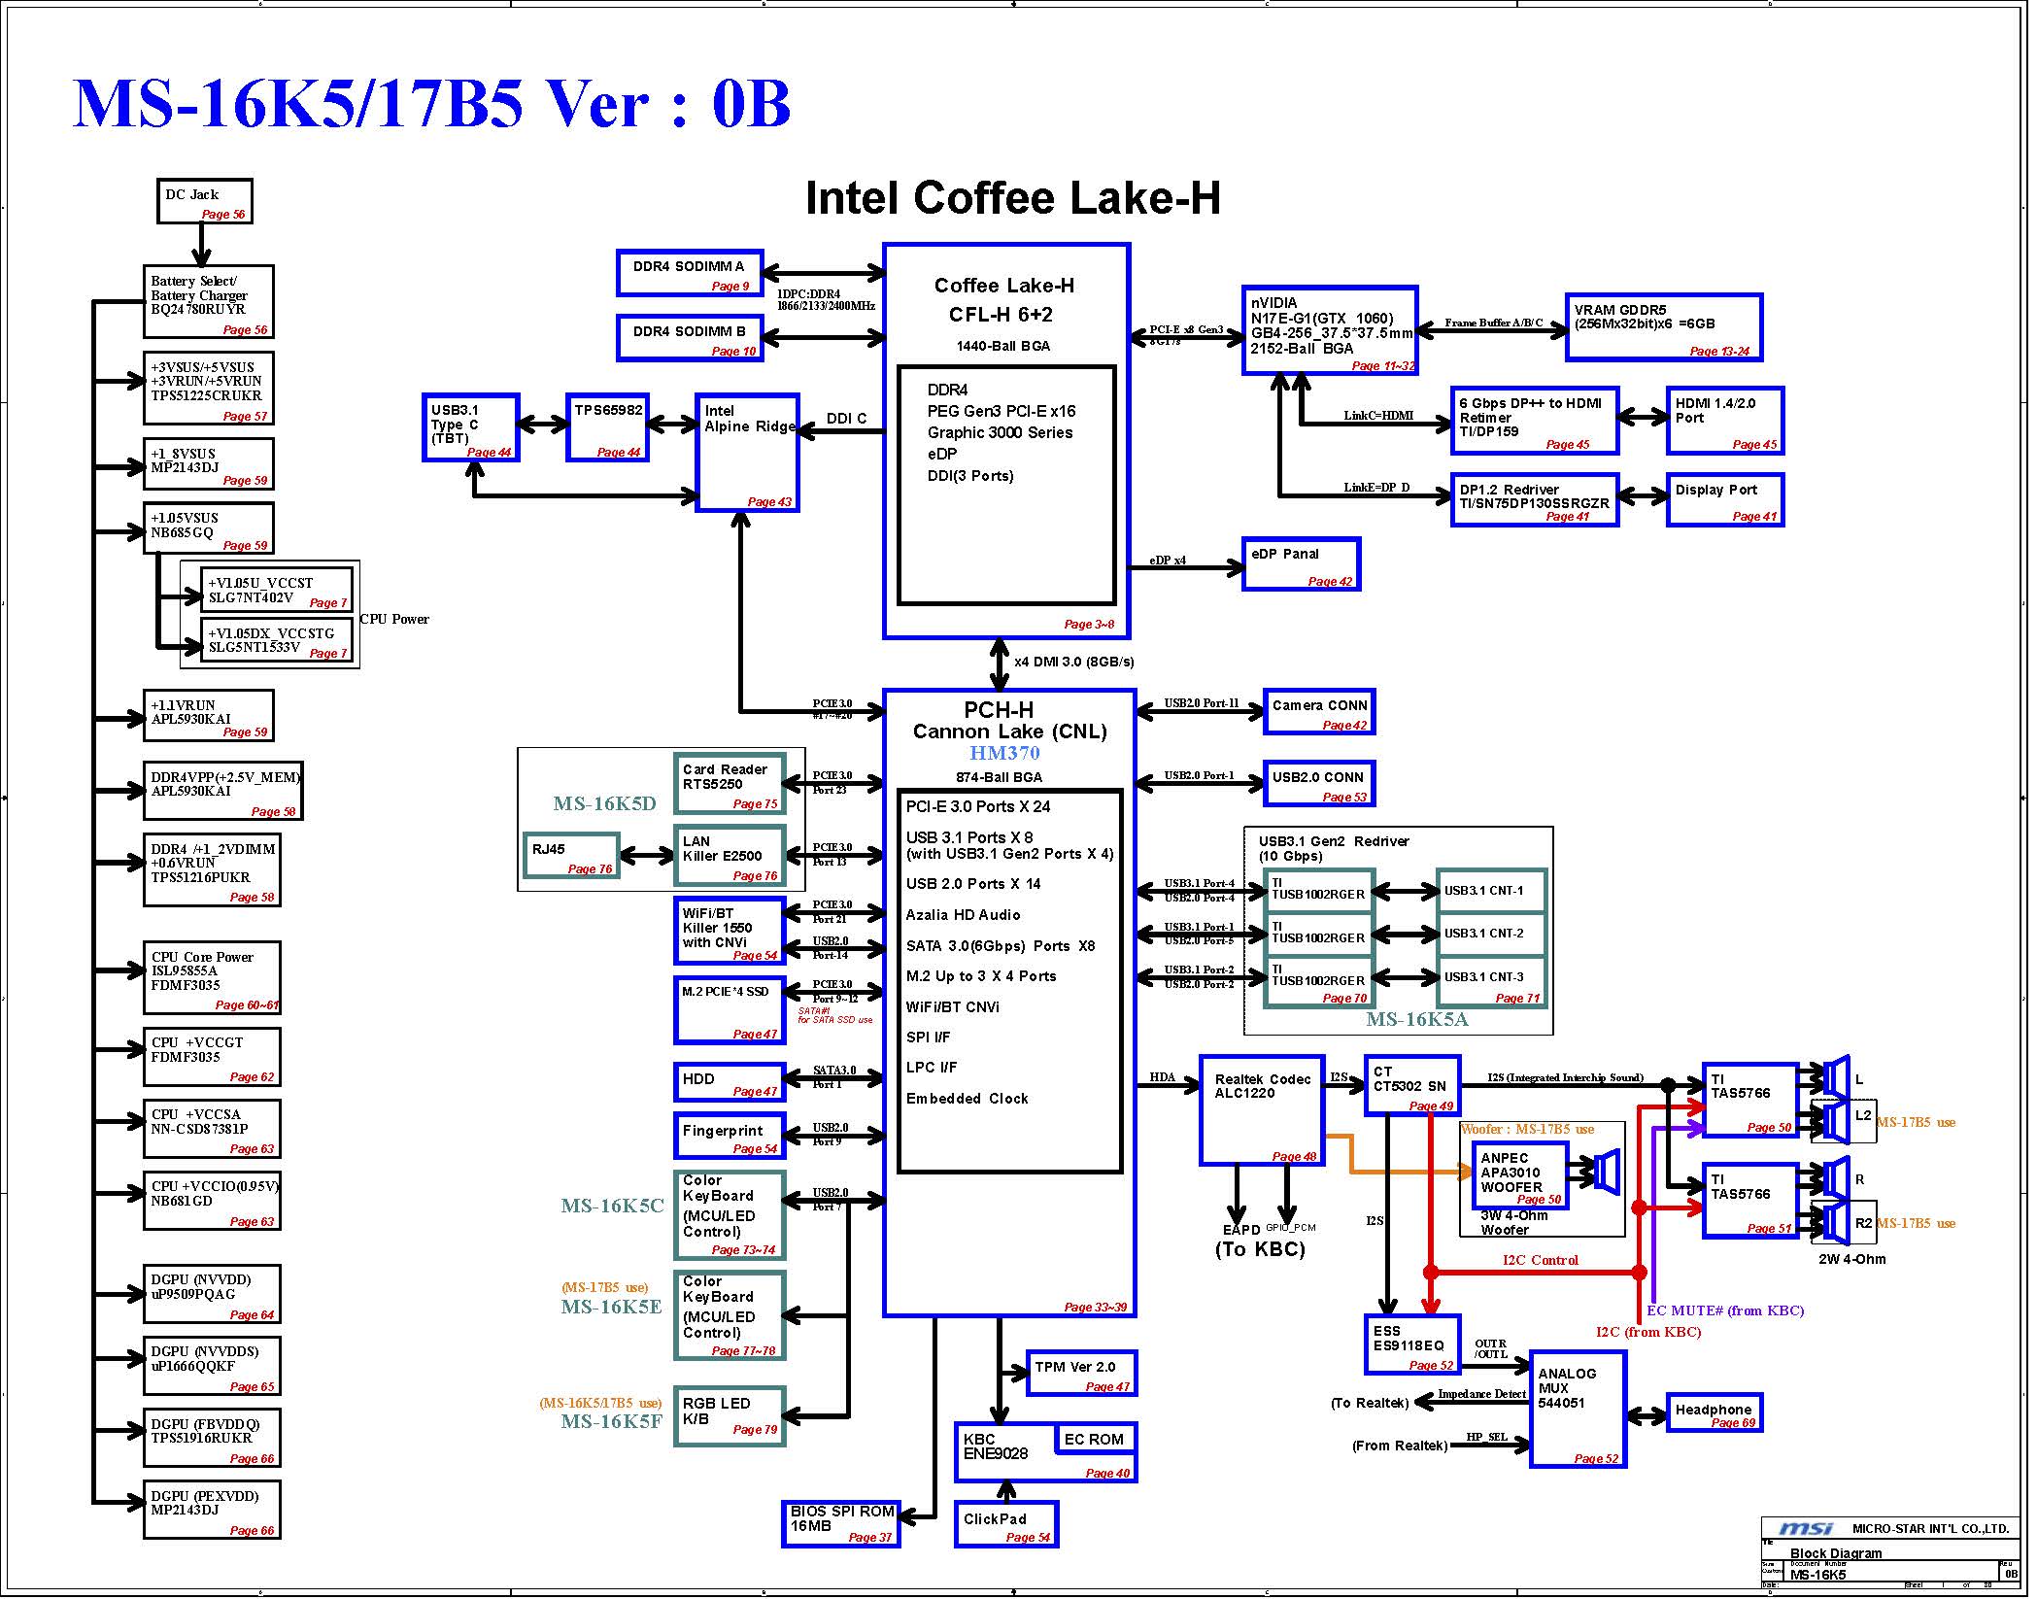This screenshot has height=1599, width=2037.
Task: Click the R2 speaker symbol
Action: [1836, 1224]
